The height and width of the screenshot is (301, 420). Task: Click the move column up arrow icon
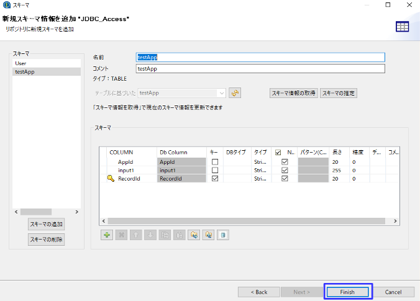pyautogui.click(x=136, y=235)
